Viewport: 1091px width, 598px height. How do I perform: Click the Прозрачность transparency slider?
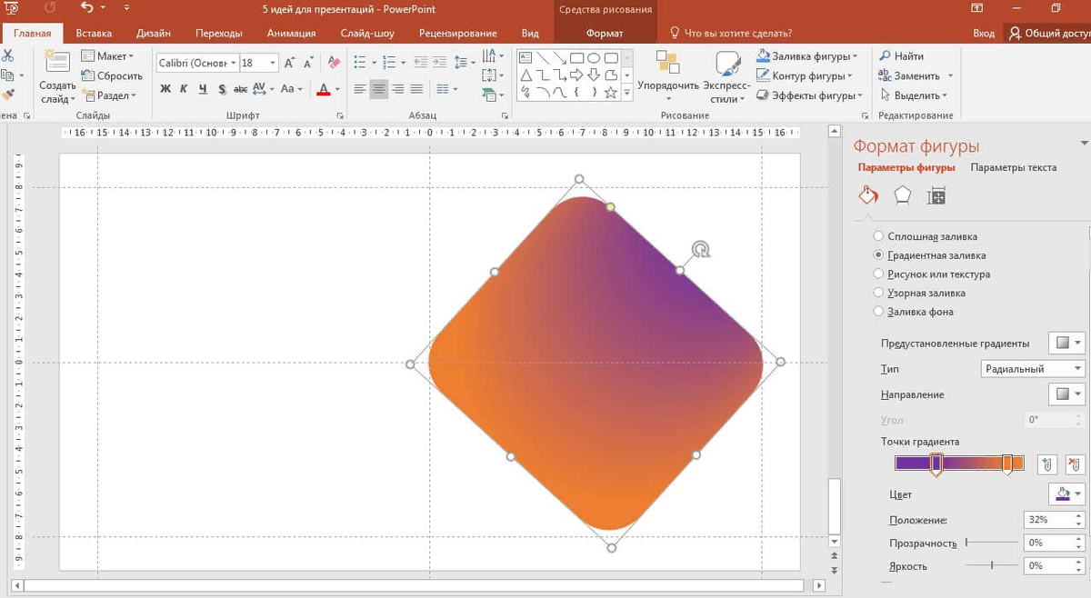(x=991, y=543)
